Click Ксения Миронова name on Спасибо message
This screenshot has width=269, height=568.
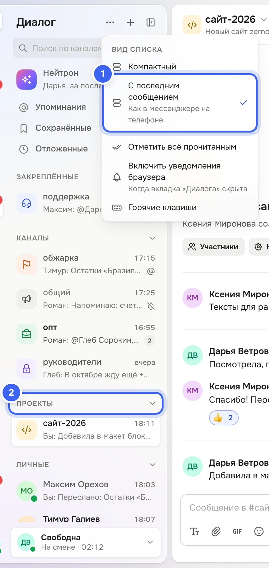239,387
